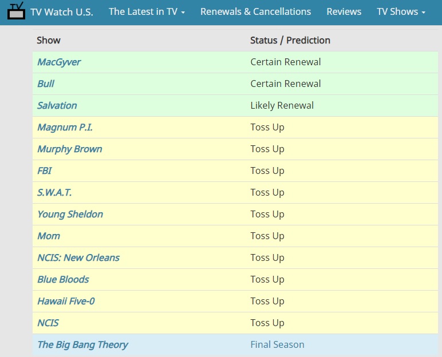
Task: Open the Magnum P.I. show link
Action: click(65, 128)
